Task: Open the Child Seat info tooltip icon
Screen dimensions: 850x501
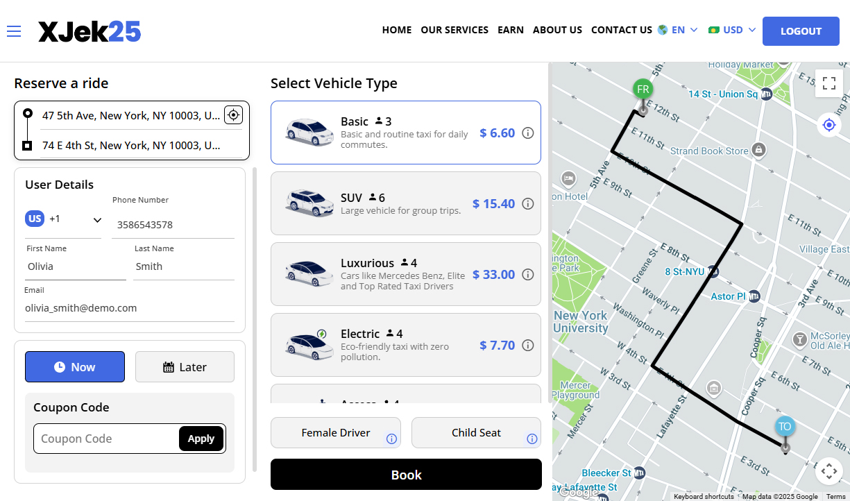Action: tap(532, 437)
